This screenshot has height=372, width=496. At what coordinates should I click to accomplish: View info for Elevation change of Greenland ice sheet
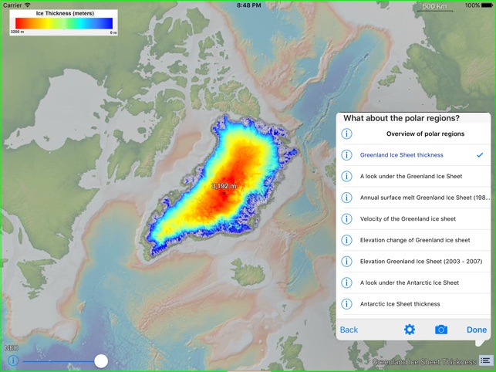pyautogui.click(x=346, y=240)
